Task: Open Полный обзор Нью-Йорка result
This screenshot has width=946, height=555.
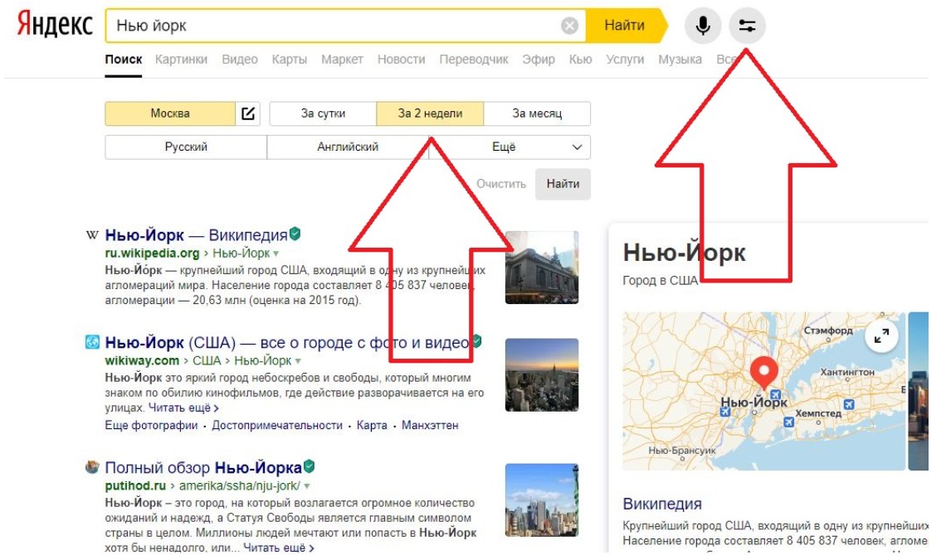Action: [x=203, y=468]
